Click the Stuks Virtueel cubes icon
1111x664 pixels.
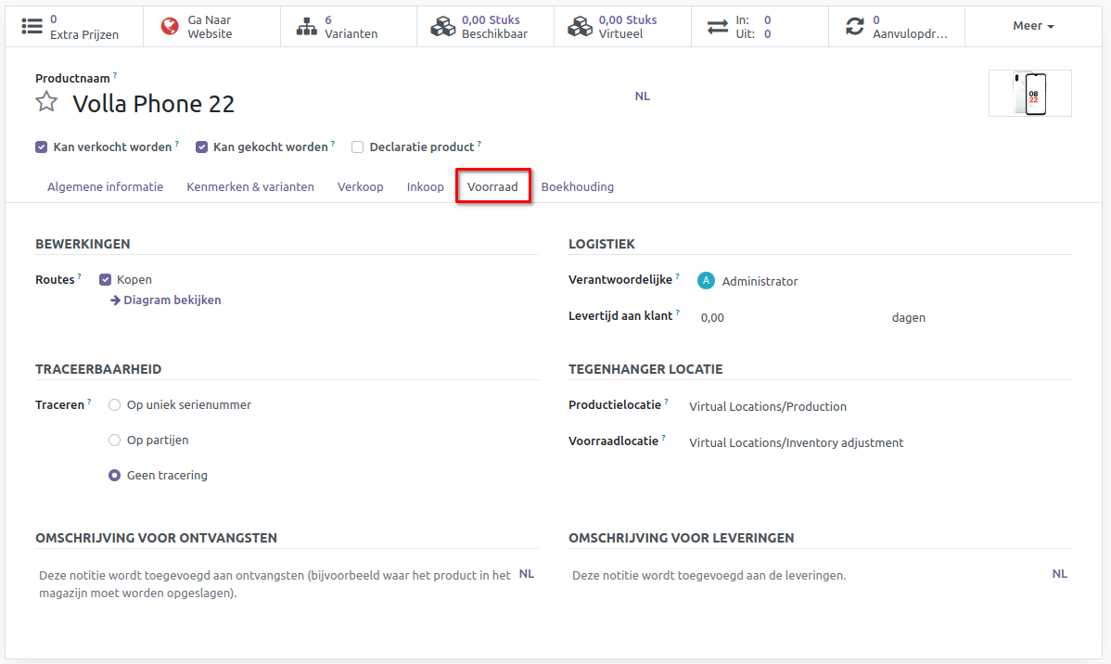(x=581, y=27)
